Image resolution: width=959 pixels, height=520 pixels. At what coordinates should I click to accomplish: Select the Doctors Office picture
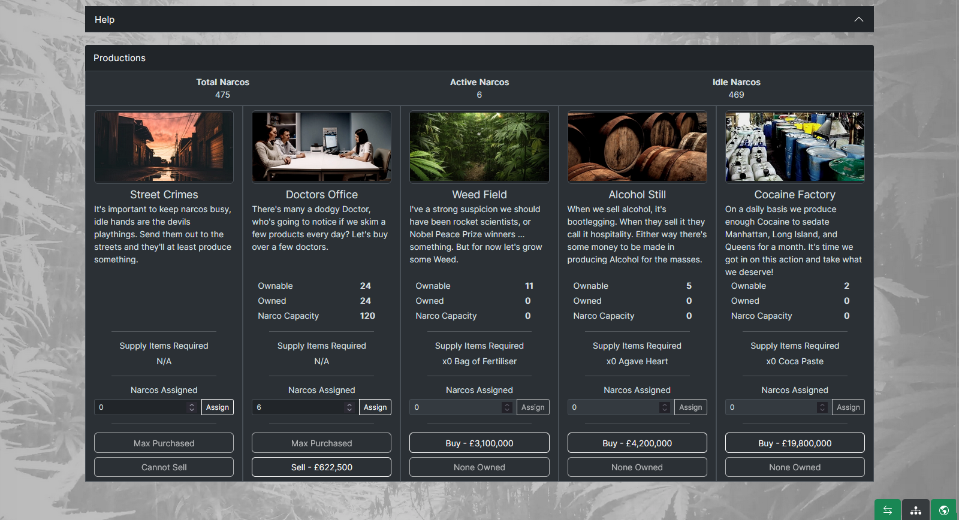tap(321, 147)
